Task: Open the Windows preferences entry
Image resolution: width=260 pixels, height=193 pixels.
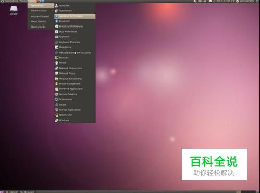Action: coord(75,120)
